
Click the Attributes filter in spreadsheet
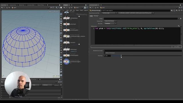(x=57, y=85)
